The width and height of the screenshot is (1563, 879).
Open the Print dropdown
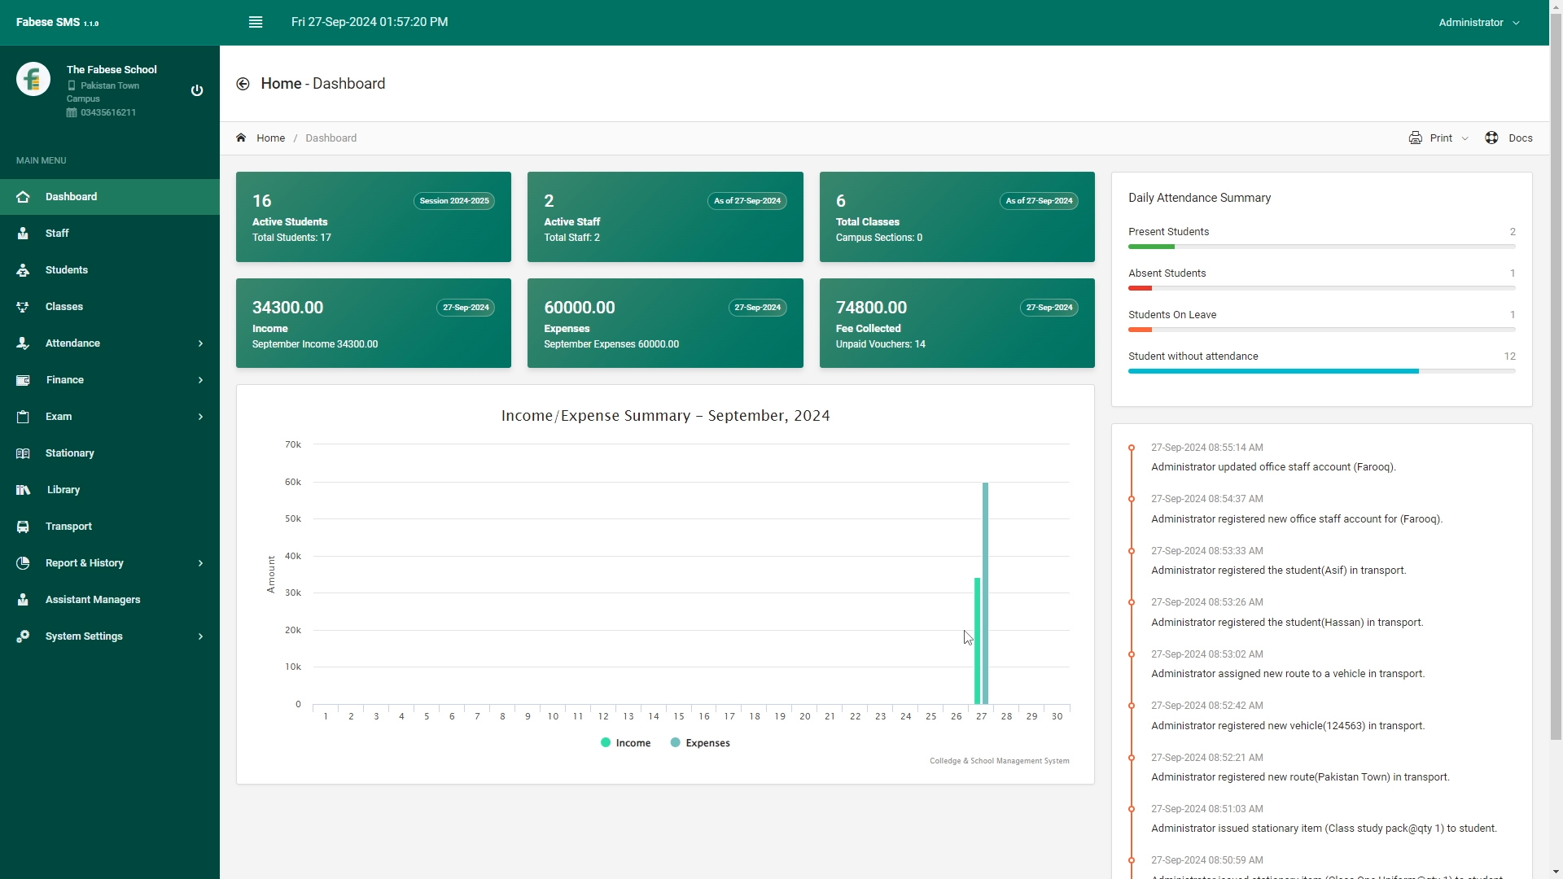pos(1439,138)
